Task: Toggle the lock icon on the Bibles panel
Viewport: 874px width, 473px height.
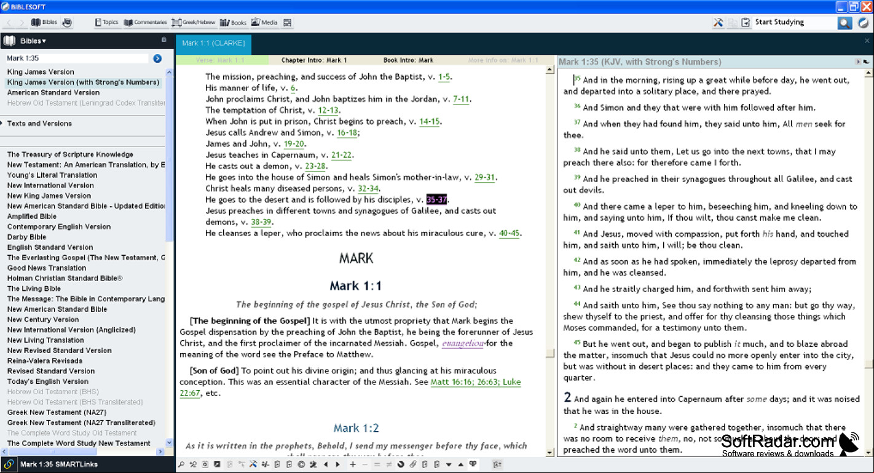Action: pos(163,40)
